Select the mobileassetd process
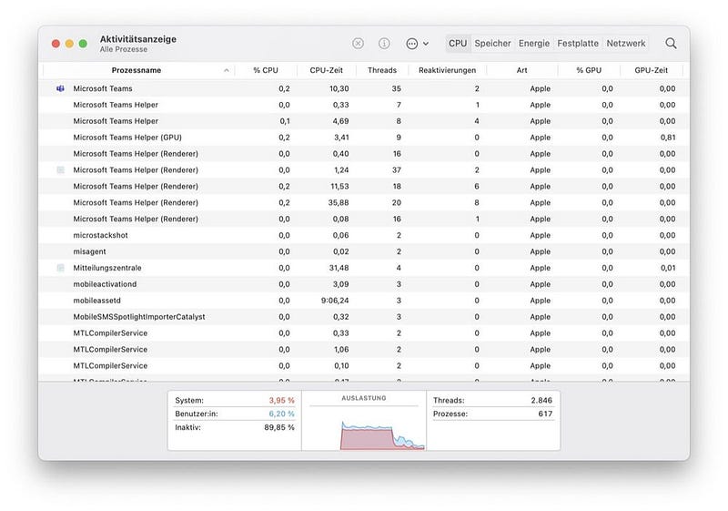Image resolution: width=728 pixels, height=511 pixels. point(364,301)
